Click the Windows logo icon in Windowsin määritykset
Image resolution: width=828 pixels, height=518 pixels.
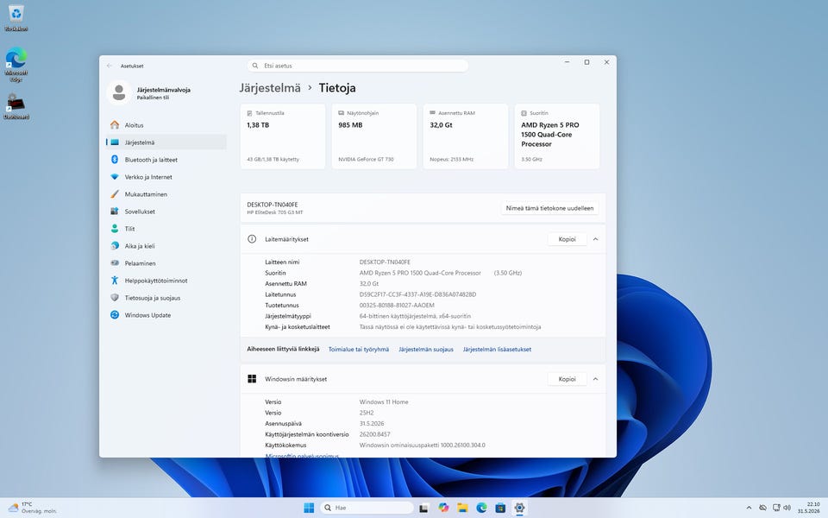pyautogui.click(x=252, y=379)
